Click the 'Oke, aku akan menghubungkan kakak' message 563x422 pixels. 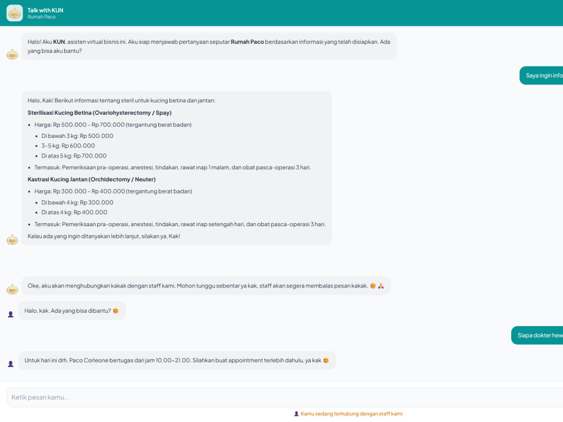click(x=206, y=286)
